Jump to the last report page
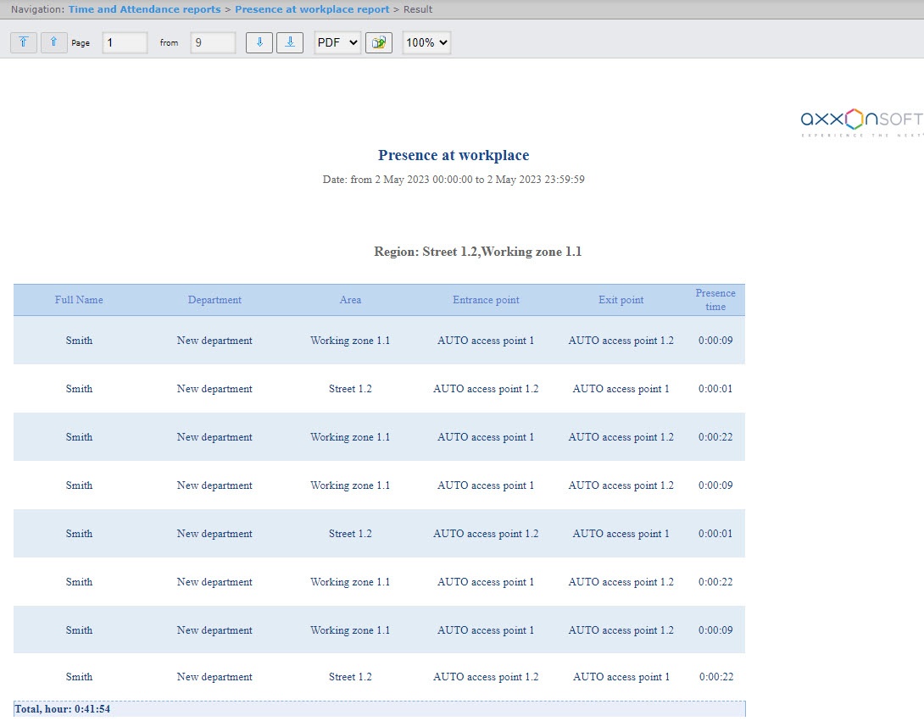 (x=290, y=42)
